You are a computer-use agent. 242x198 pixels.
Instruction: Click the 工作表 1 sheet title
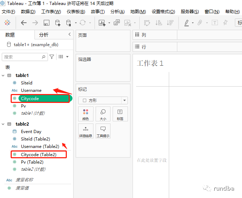click(150, 63)
